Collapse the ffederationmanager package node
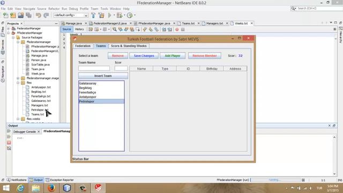This screenshot has width=343, height=193. [x=18, y=42]
